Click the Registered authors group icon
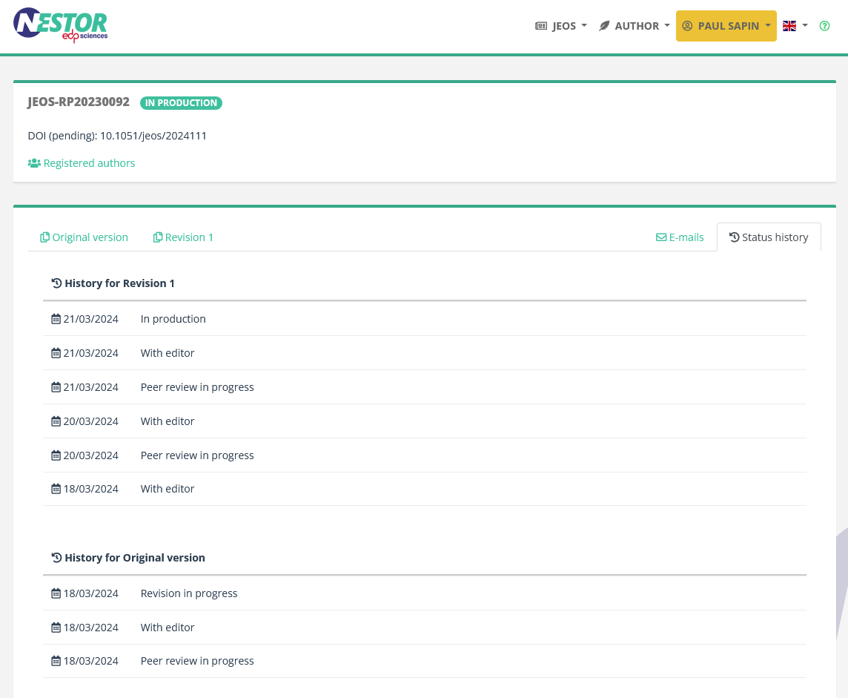Viewport: 848px width, 698px height. (34, 163)
